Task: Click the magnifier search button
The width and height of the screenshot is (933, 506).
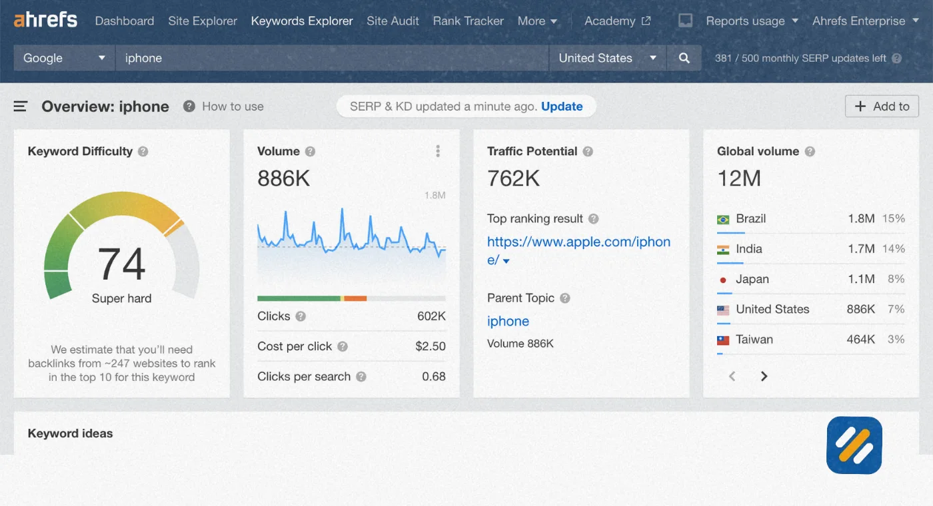Action: pos(684,58)
